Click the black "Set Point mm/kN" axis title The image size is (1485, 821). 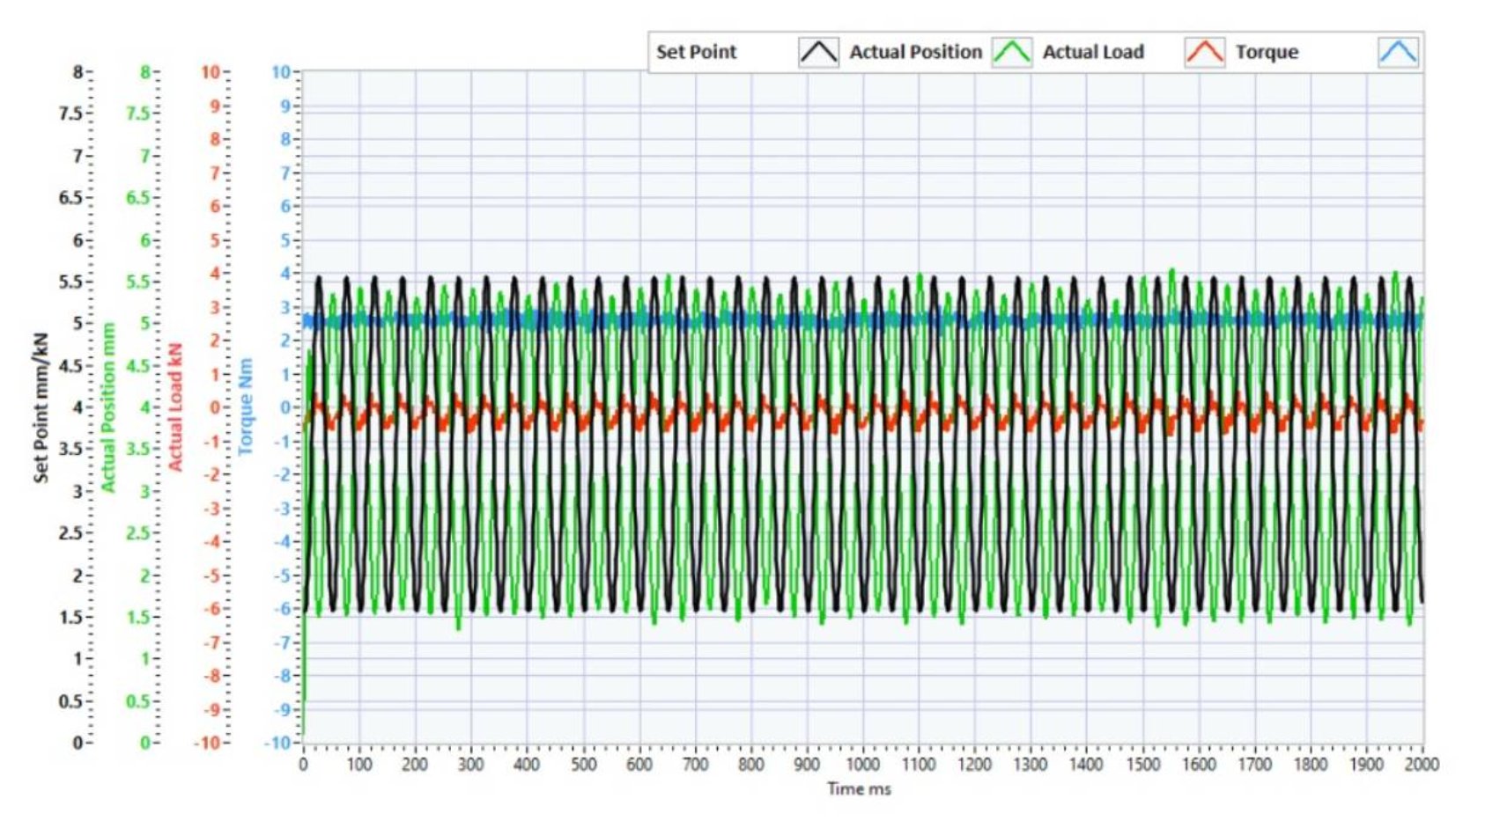[41, 407]
